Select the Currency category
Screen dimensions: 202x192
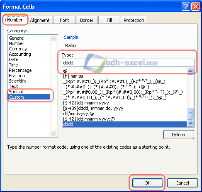(18, 49)
